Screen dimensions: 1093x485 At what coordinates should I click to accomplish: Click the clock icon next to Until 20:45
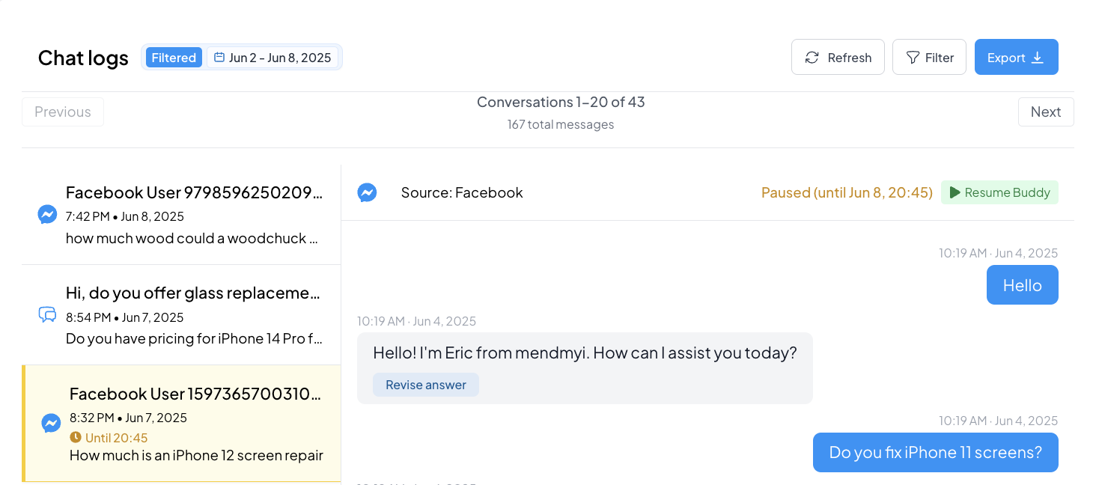(x=76, y=437)
